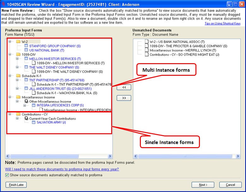Click the Schedule K-1 folder icon
This screenshot has width=246, height=192.
click(18, 76)
